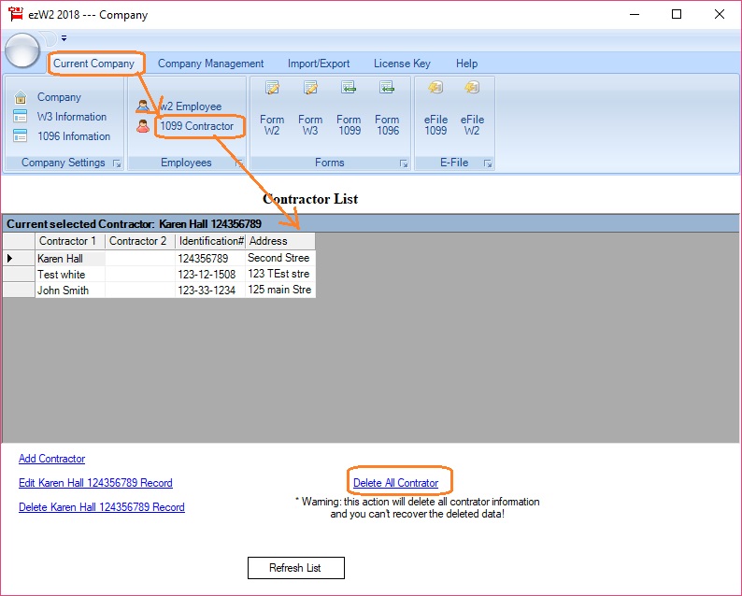
Task: Select the John Smith contractor row
Action: click(63, 291)
